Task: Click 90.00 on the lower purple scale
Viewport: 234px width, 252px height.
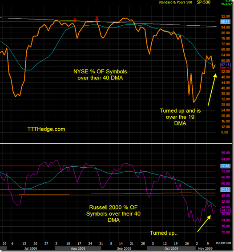Action: tap(226, 153)
